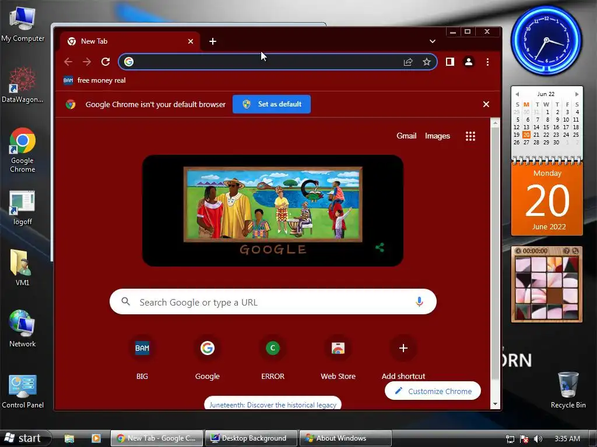Open a new tab with plus button
597x447 pixels.
[213, 41]
